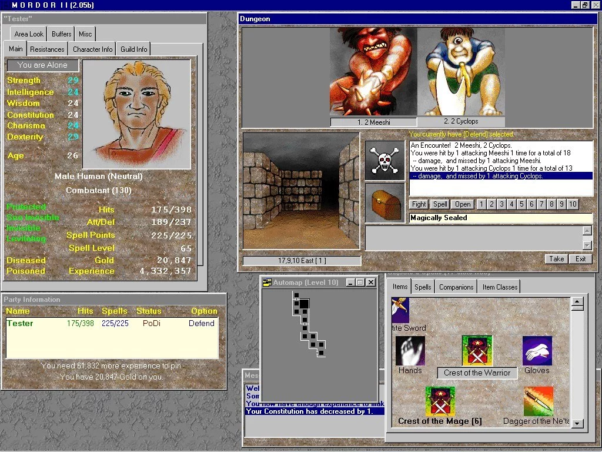Viewport: 602px width, 452px height.
Task: Click quick-slot button 5
Action: click(x=521, y=204)
